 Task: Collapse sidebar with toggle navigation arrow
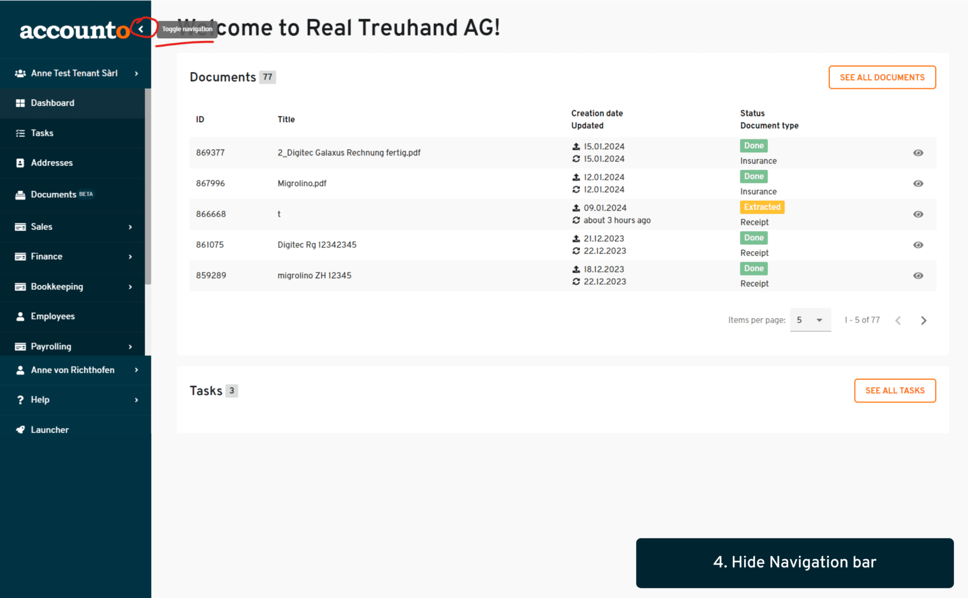[x=141, y=29]
